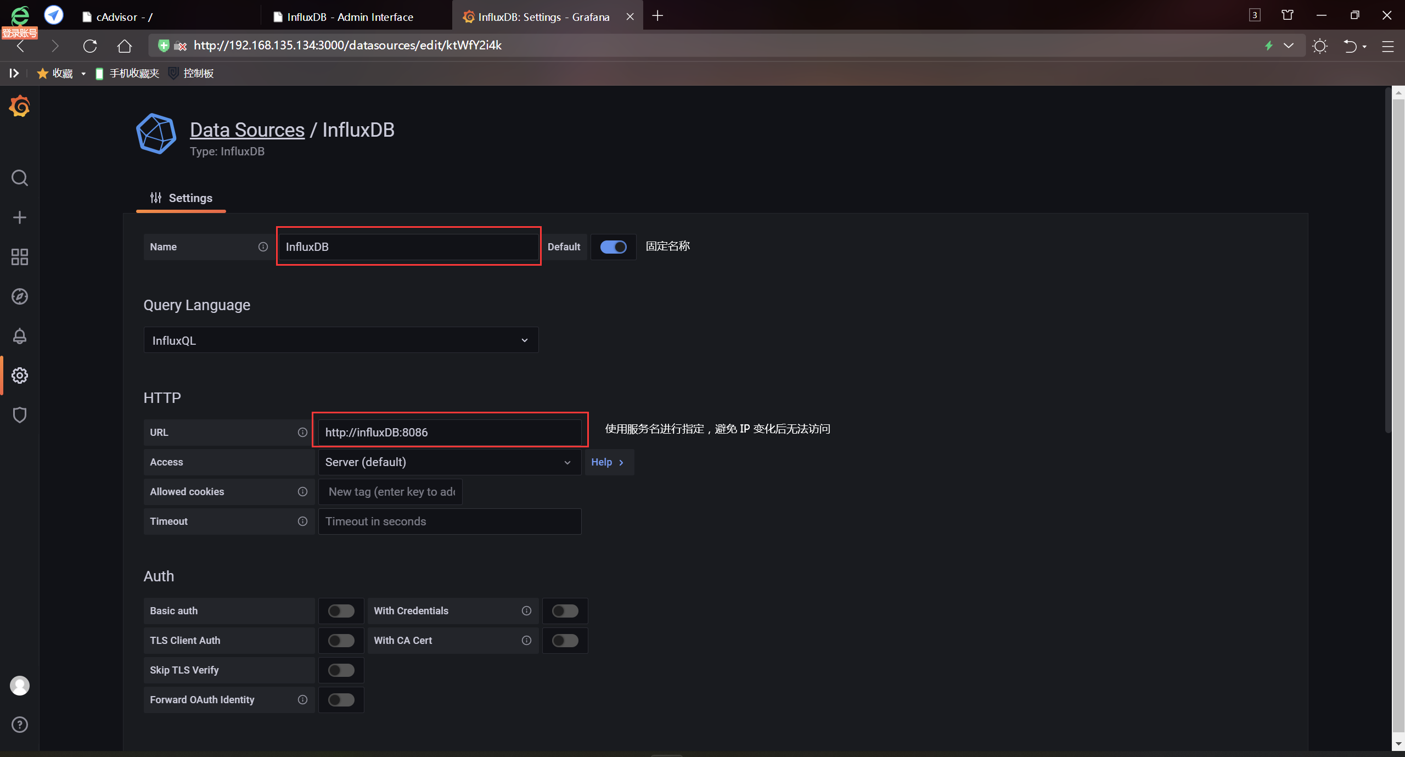Open the Access Server (default) dropdown

coord(449,462)
